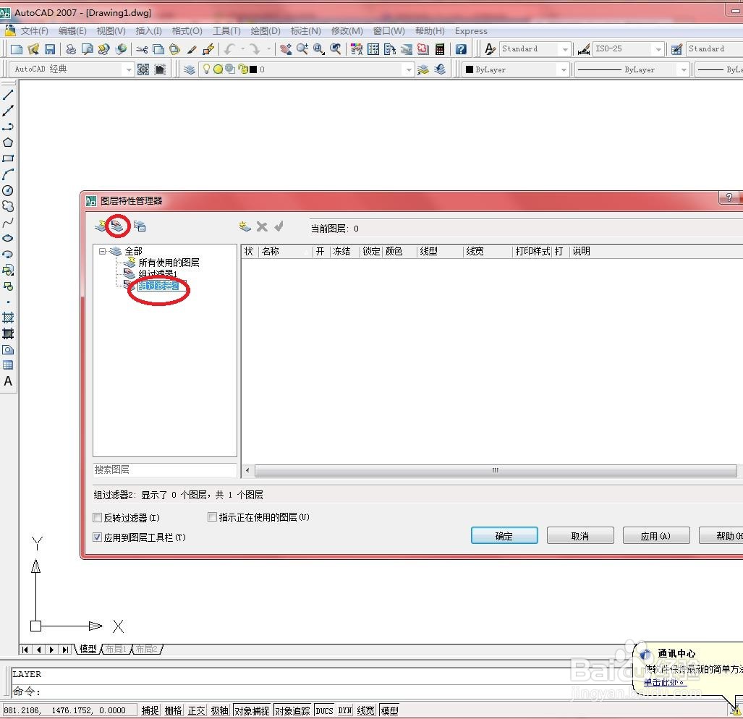Screen dimensions: 743x719
Task: Open the 修改(M) menu
Action: (347, 31)
